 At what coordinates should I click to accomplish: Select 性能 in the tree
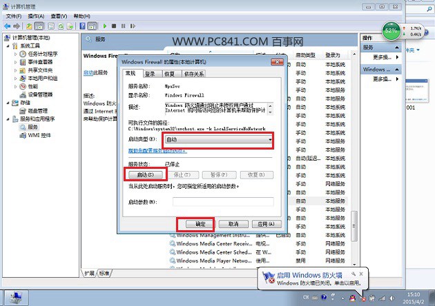coord(33,86)
